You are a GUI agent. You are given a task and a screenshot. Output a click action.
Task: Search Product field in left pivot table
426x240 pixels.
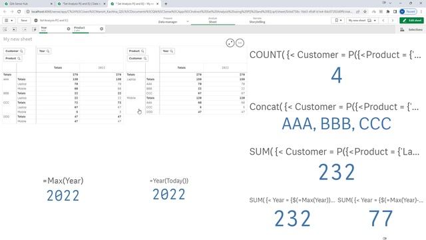13,58
